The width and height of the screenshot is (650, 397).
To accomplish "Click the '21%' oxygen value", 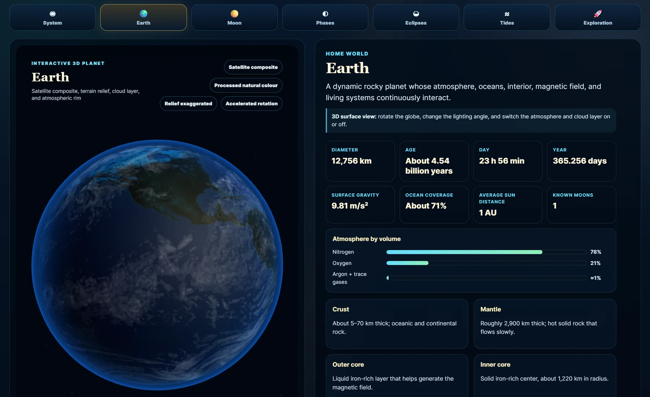I will pyautogui.click(x=595, y=263).
